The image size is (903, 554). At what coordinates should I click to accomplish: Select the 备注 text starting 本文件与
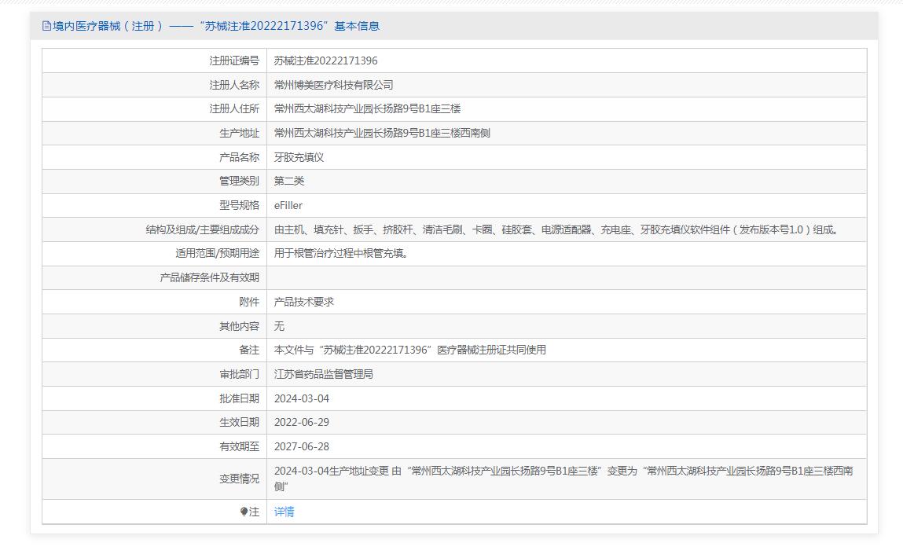click(410, 350)
